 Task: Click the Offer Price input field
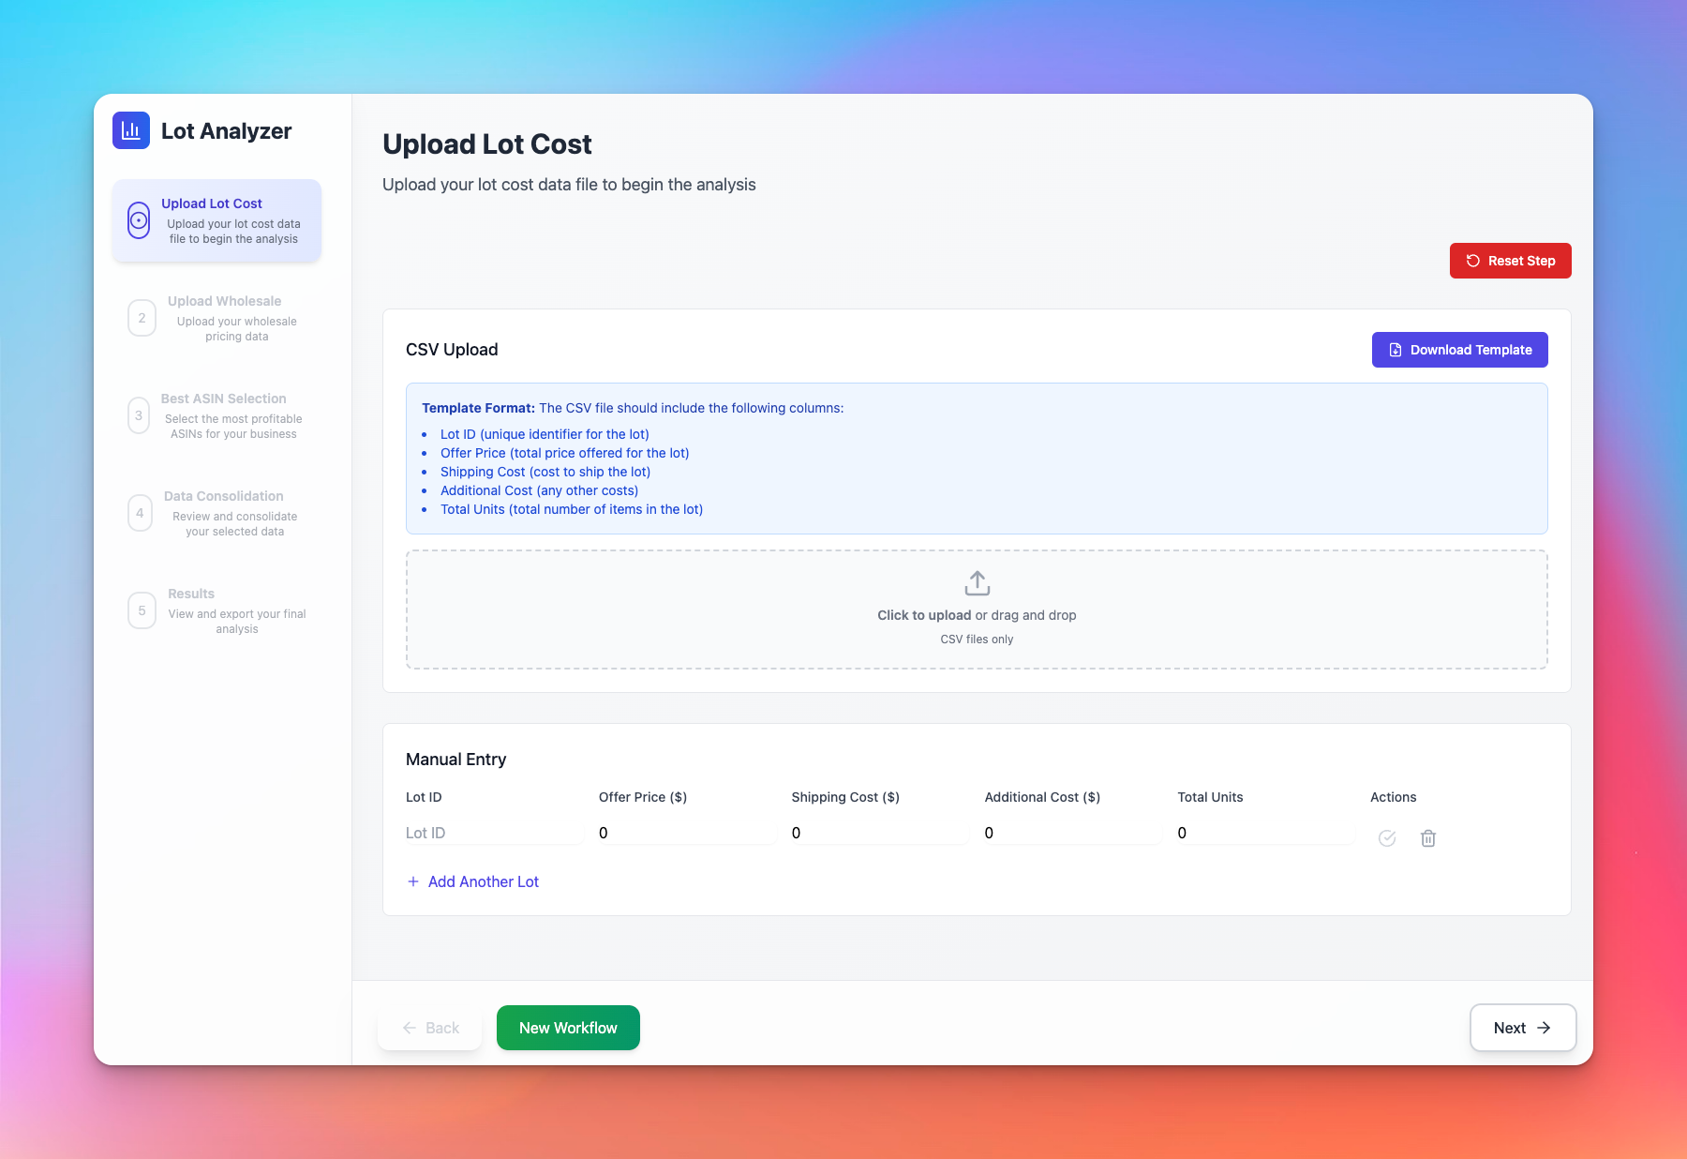(x=687, y=833)
